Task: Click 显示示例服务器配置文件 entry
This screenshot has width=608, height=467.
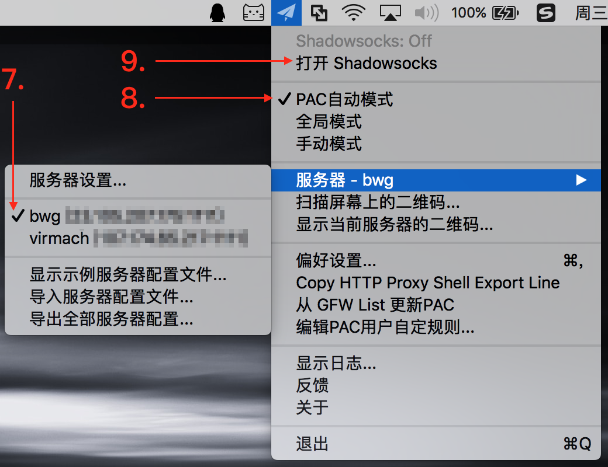Action: tap(137, 274)
